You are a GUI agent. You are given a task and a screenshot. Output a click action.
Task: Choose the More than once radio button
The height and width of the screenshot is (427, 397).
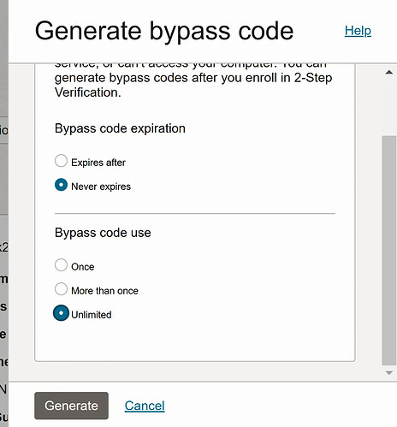pos(61,289)
